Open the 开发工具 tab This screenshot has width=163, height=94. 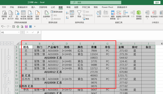pyautogui.click(x=86, y=7)
